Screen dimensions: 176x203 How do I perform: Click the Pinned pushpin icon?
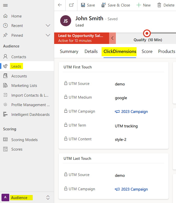[x=5, y=35]
